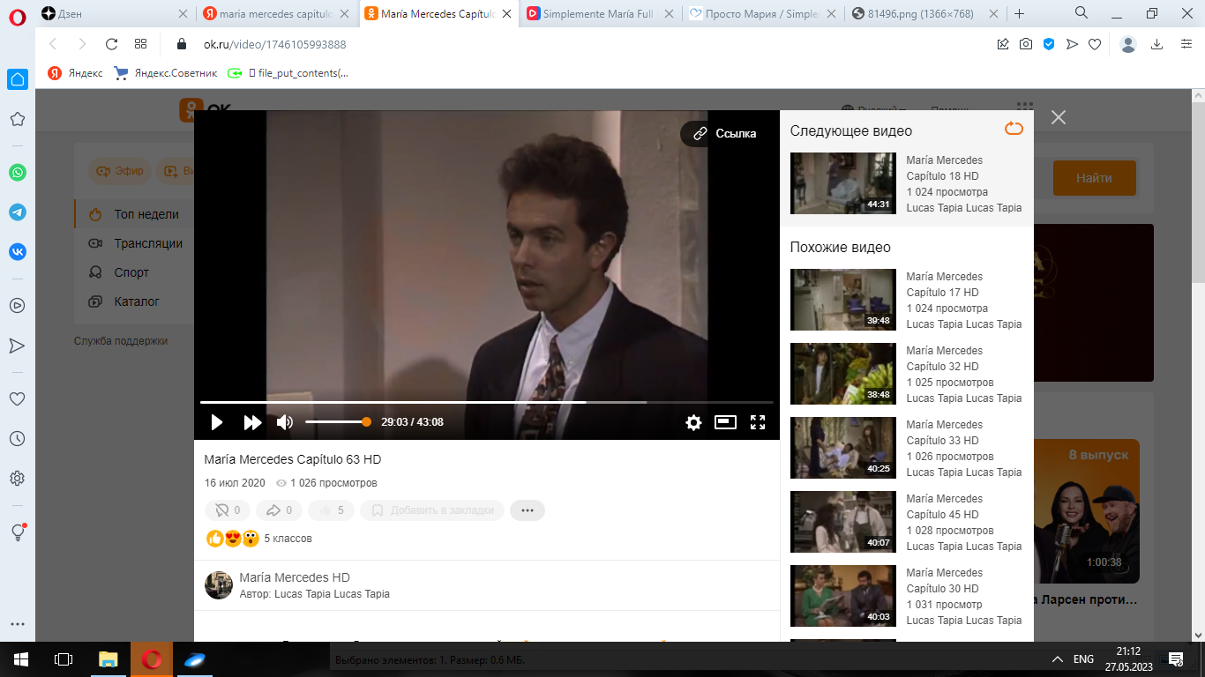Switch to maria mercedes capitulo Yandex tab
Screen dimensions: 1205x677
(x=277, y=14)
